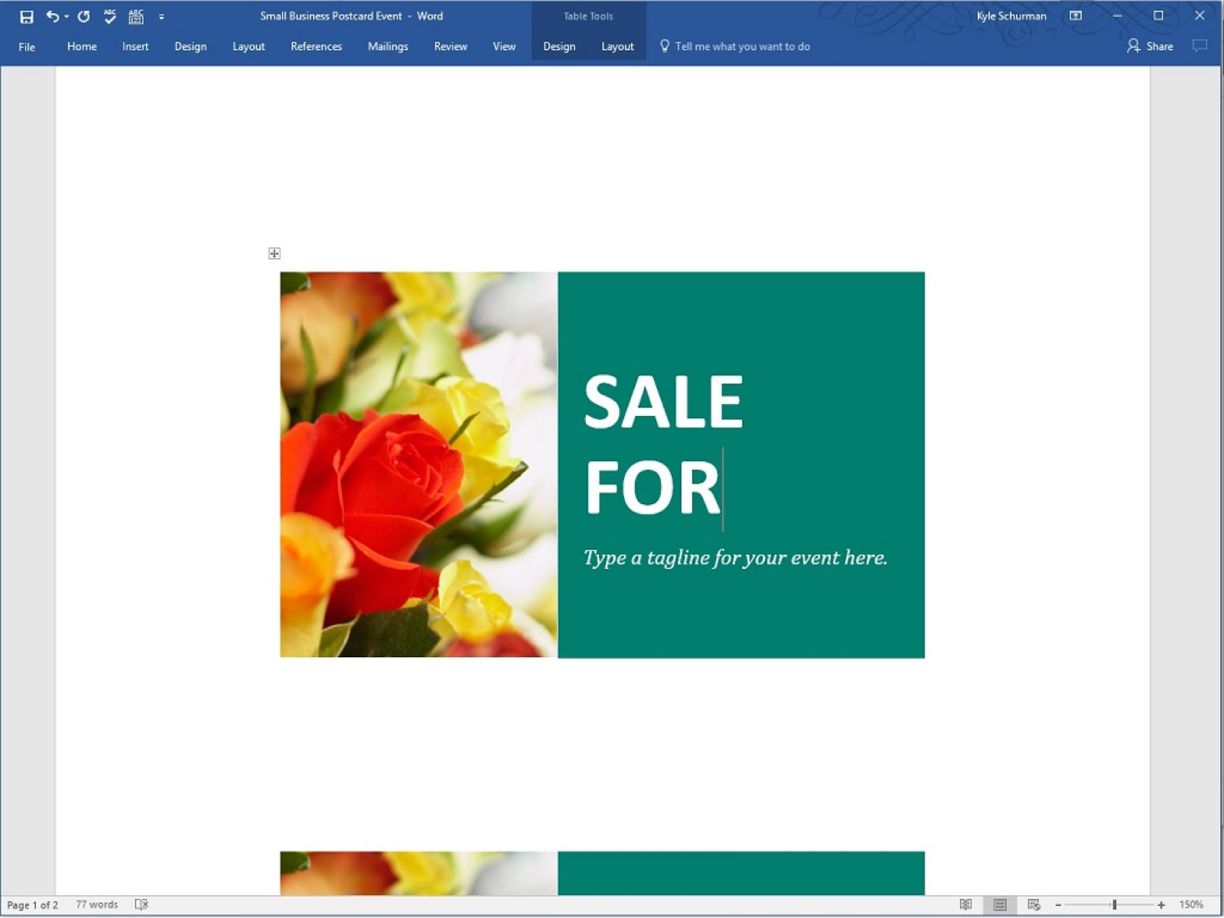The height and width of the screenshot is (918, 1224).
Task: Open the Customize Quick Access Toolbar menu
Action: click(x=161, y=16)
